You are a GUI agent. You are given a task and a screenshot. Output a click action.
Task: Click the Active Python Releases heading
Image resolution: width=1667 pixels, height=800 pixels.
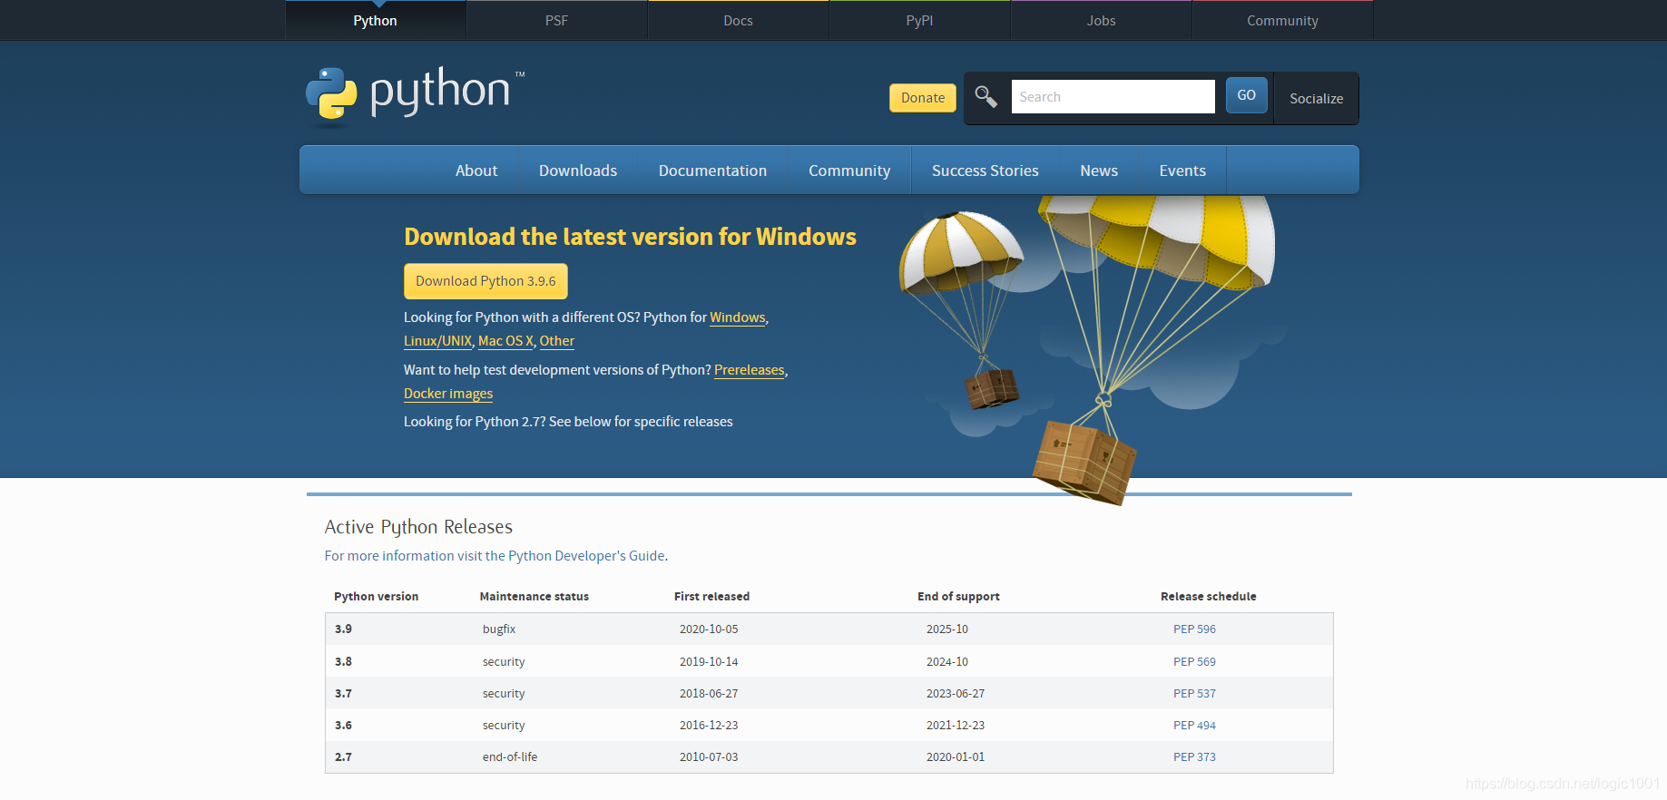418,527
